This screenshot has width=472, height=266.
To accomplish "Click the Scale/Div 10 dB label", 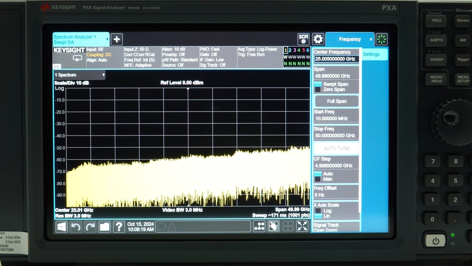I will click(x=71, y=83).
